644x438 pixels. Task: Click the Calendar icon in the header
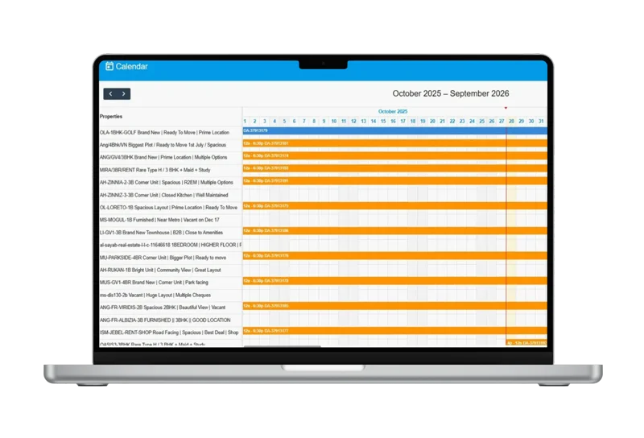(x=109, y=66)
